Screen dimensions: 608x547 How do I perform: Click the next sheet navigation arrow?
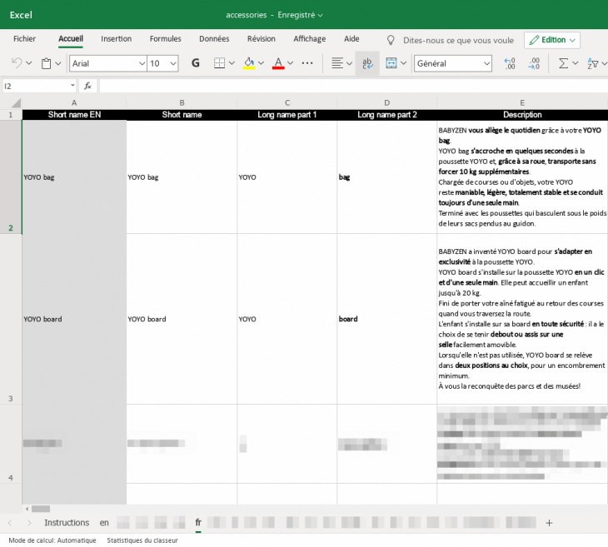(x=29, y=523)
